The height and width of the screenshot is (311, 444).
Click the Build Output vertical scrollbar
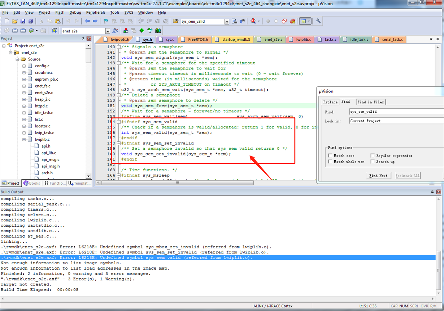439,270
